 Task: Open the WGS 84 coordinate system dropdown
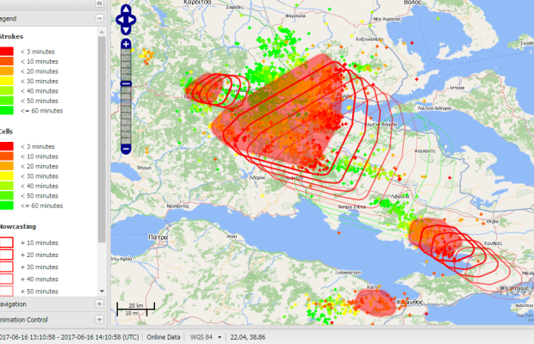click(220, 336)
